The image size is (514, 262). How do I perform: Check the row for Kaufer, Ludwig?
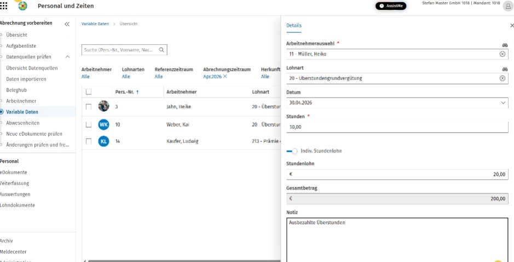(x=89, y=141)
